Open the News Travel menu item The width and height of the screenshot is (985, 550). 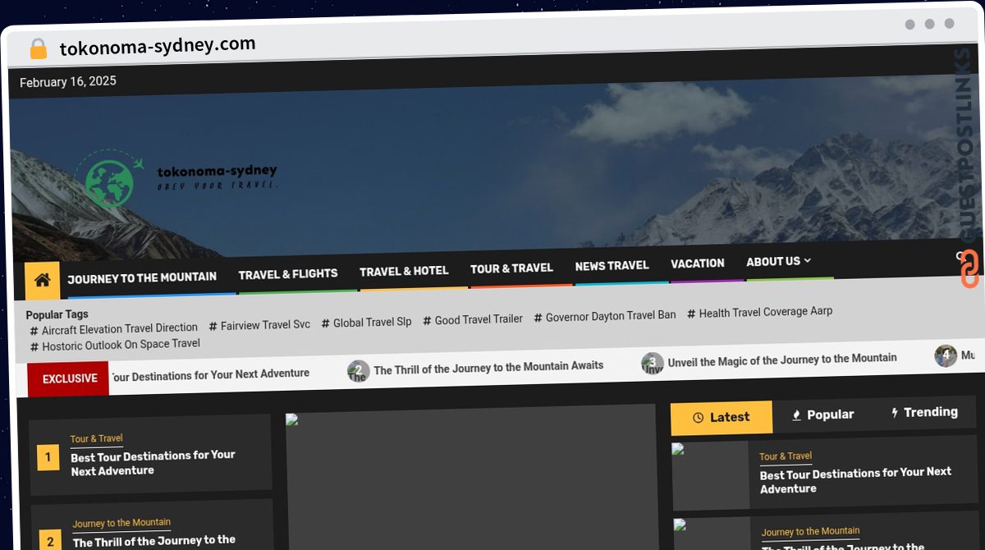coord(612,266)
